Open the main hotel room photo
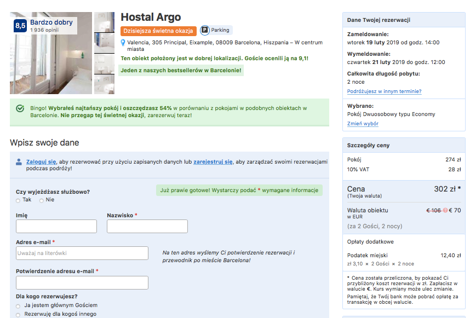Viewport: 470px width, 318px height. click(51, 53)
